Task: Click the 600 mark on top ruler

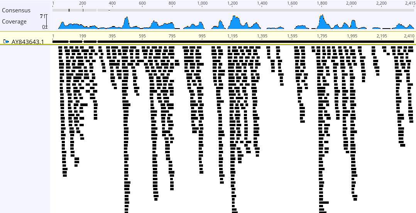Action: [142, 3]
